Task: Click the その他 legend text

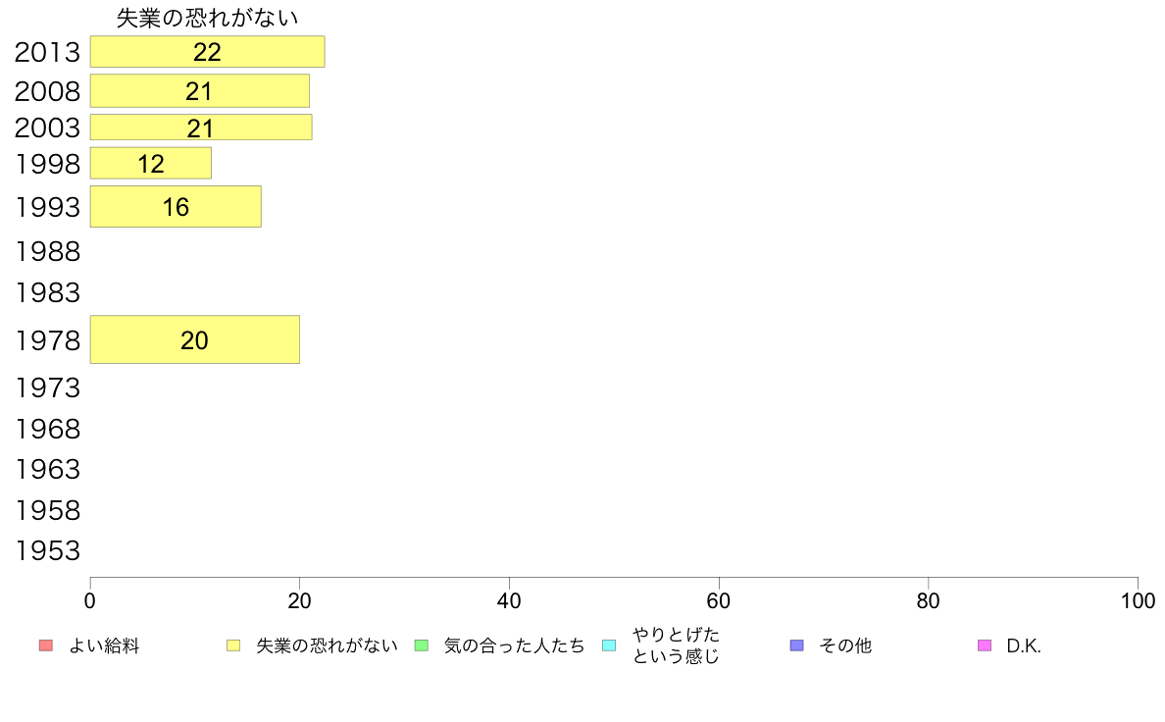Action: coord(845,645)
